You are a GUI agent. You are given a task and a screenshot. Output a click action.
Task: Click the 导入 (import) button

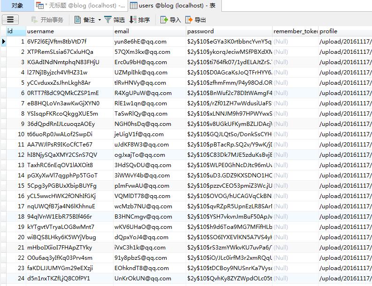point(170,20)
